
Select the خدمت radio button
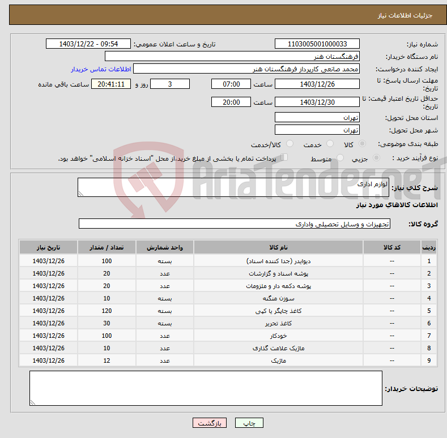tap(330, 144)
